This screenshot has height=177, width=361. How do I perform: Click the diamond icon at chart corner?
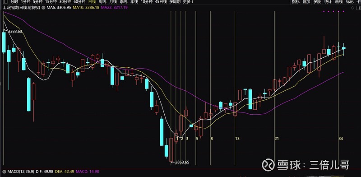click(x=353, y=8)
